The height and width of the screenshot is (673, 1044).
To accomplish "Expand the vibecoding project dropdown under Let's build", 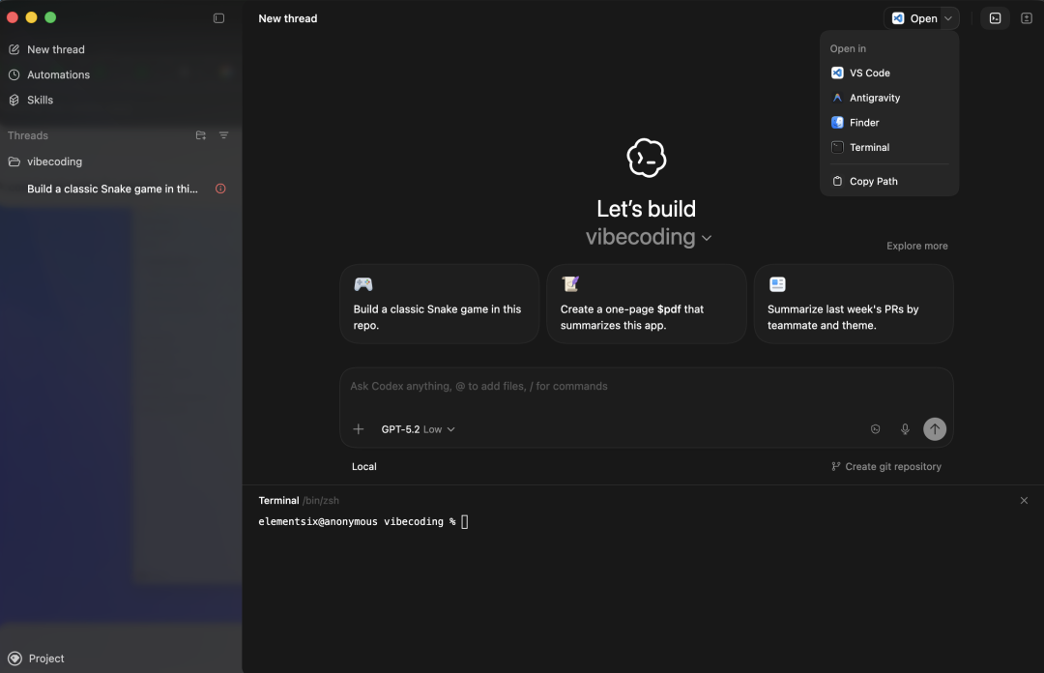I will coord(649,237).
